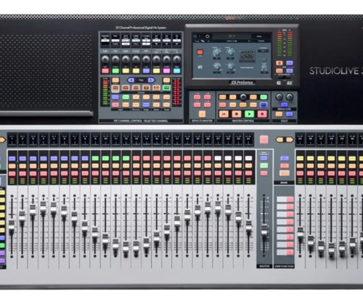Tap the ring-shaped icon in touchscreen top bar

(x=208, y=36)
